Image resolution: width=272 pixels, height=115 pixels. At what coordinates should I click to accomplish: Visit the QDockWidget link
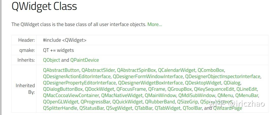click(x=99, y=89)
